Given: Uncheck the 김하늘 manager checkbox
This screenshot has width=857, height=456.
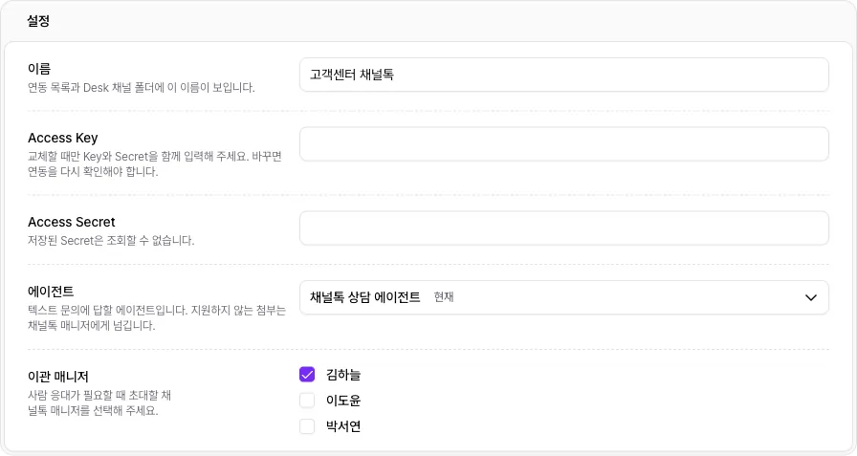Looking at the screenshot, I should click(x=307, y=375).
